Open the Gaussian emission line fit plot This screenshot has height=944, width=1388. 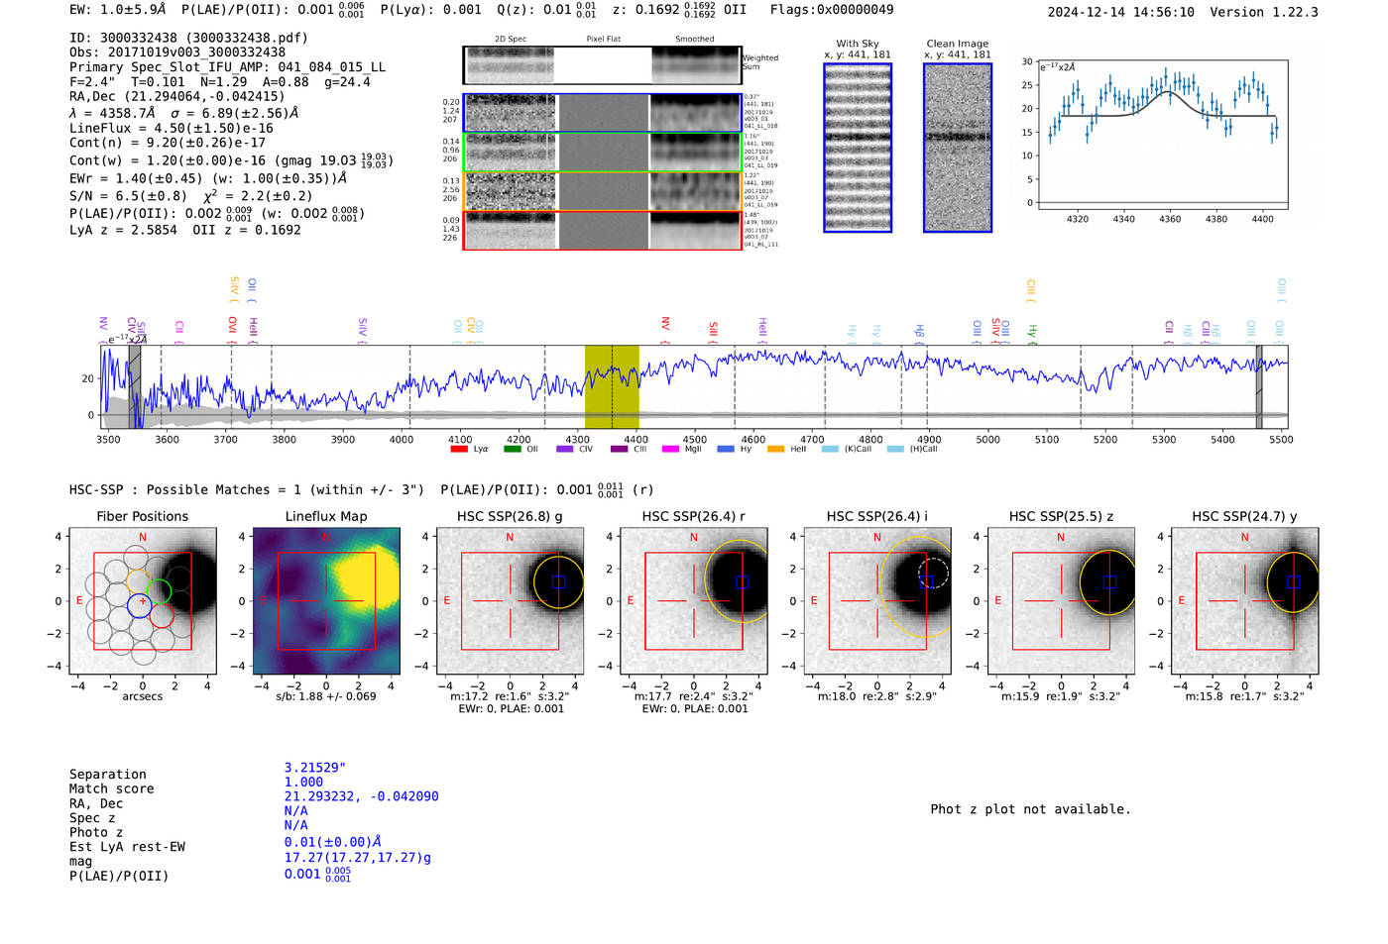point(1162,135)
